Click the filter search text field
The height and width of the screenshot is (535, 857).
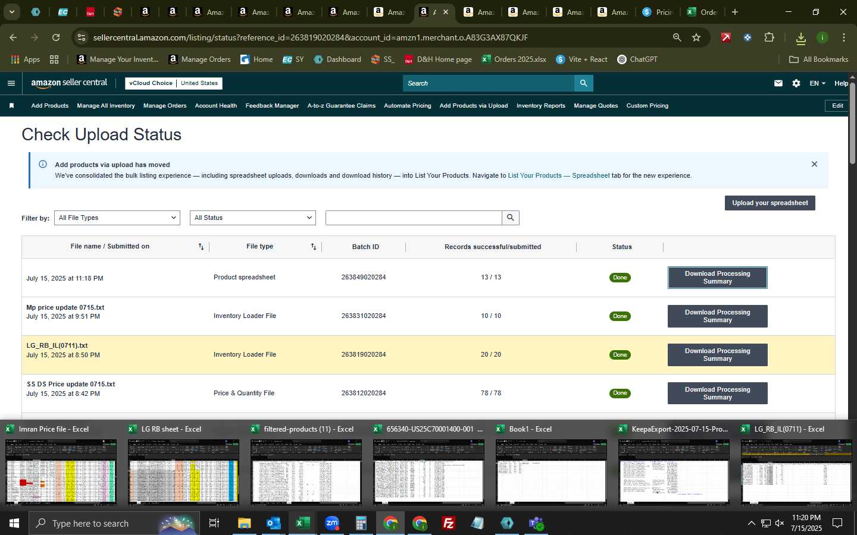pos(414,218)
